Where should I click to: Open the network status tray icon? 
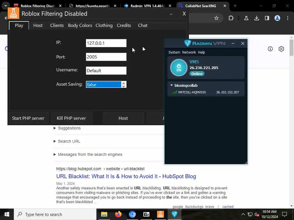tap(250, 214)
